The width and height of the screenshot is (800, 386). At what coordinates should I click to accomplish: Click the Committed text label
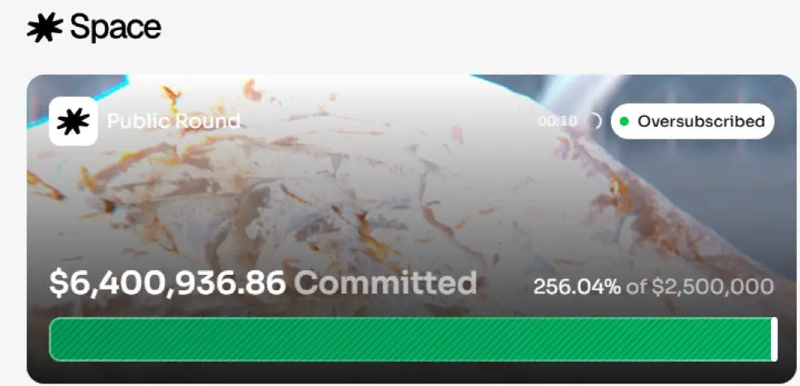click(385, 283)
